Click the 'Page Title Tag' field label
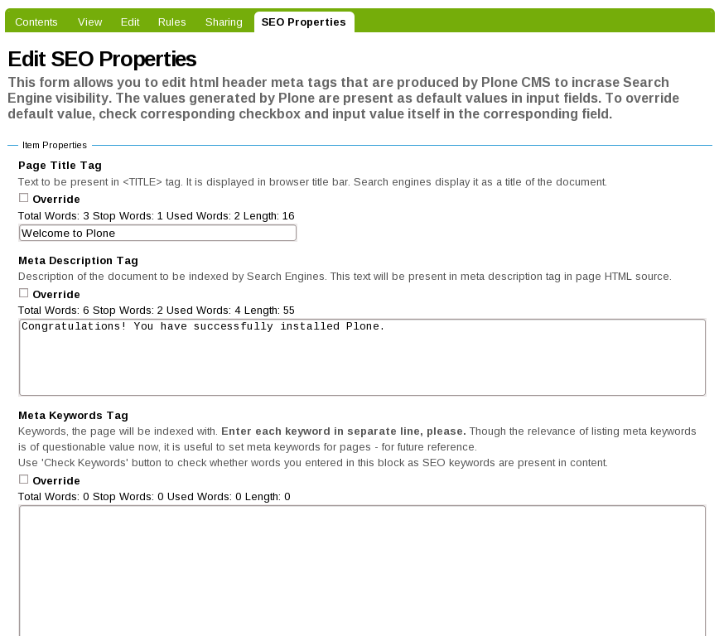719x636 pixels. (x=60, y=166)
